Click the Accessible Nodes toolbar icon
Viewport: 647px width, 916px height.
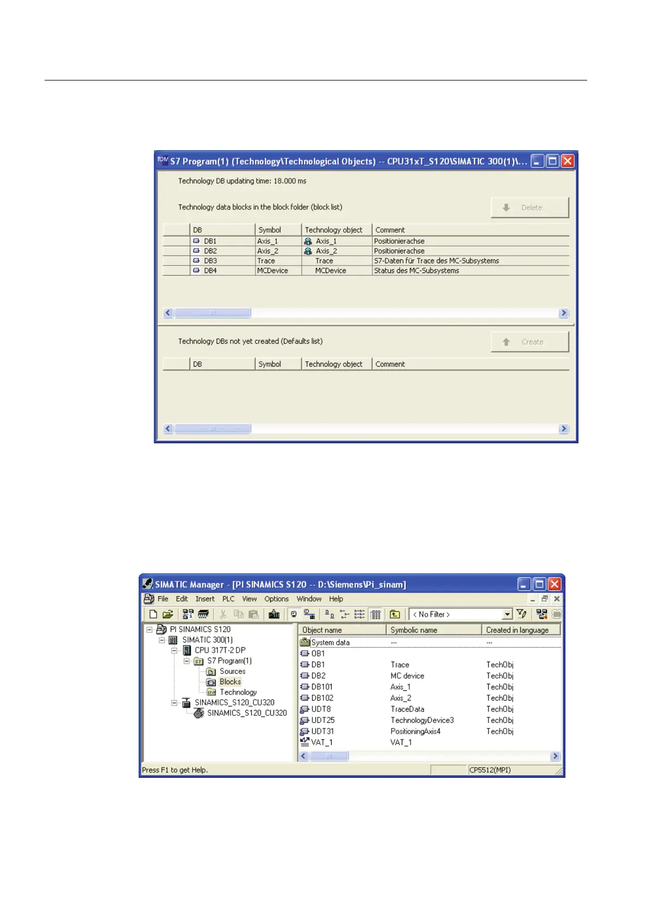tap(188, 614)
